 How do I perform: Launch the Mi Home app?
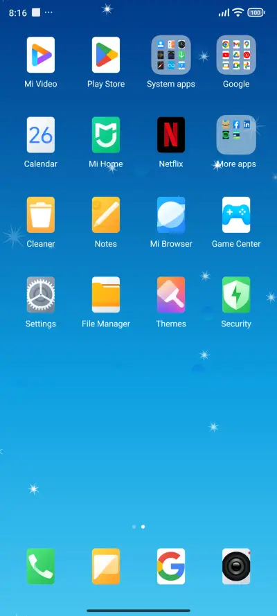pyautogui.click(x=106, y=134)
